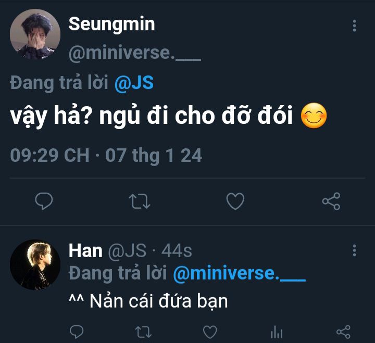This screenshot has height=343, width=375.
Task: Open more options for Seungmin's tweet
Action: 355,26
